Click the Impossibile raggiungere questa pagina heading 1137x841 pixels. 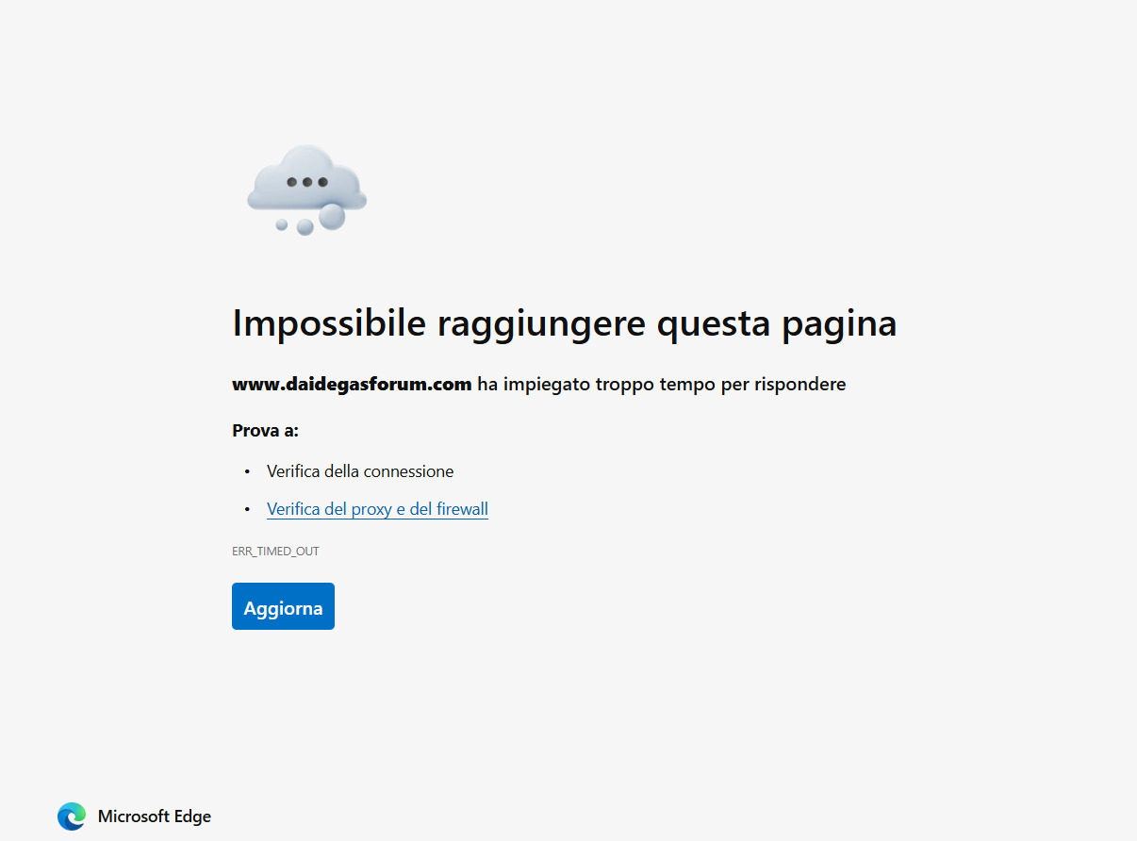564,323
